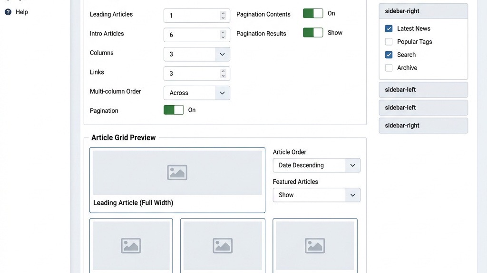The height and width of the screenshot is (273, 487).
Task: Expand the first sidebar-left panel
Action: click(423, 90)
